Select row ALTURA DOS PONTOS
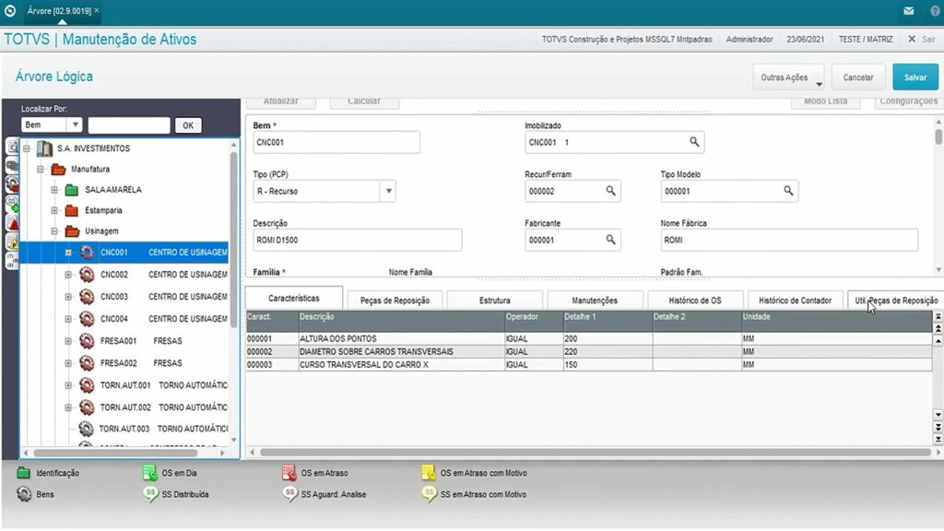944x531 pixels. point(589,339)
